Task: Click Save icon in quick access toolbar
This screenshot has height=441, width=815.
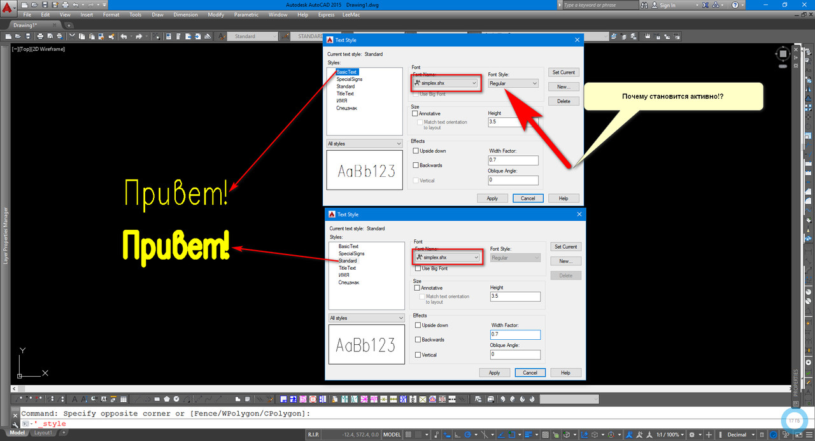Action: [x=45, y=5]
